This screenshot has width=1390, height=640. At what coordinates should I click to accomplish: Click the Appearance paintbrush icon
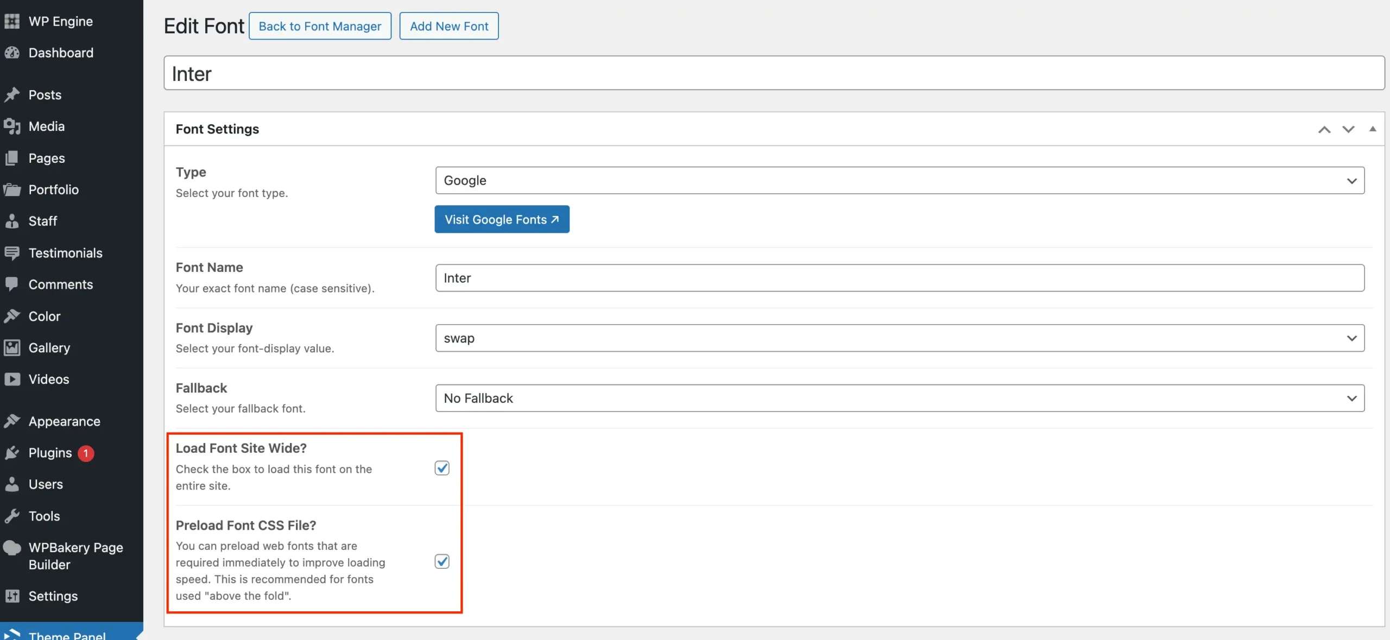click(12, 421)
